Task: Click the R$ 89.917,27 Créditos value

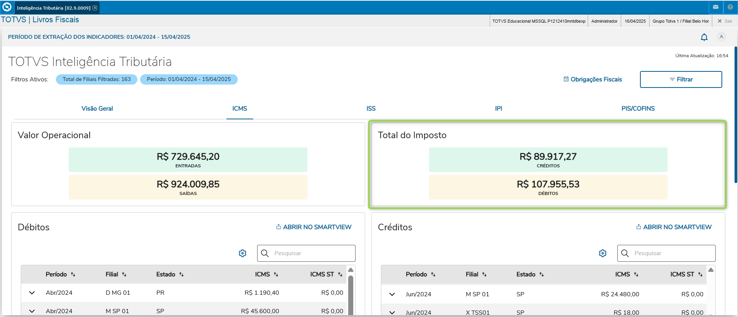Action: [548, 157]
